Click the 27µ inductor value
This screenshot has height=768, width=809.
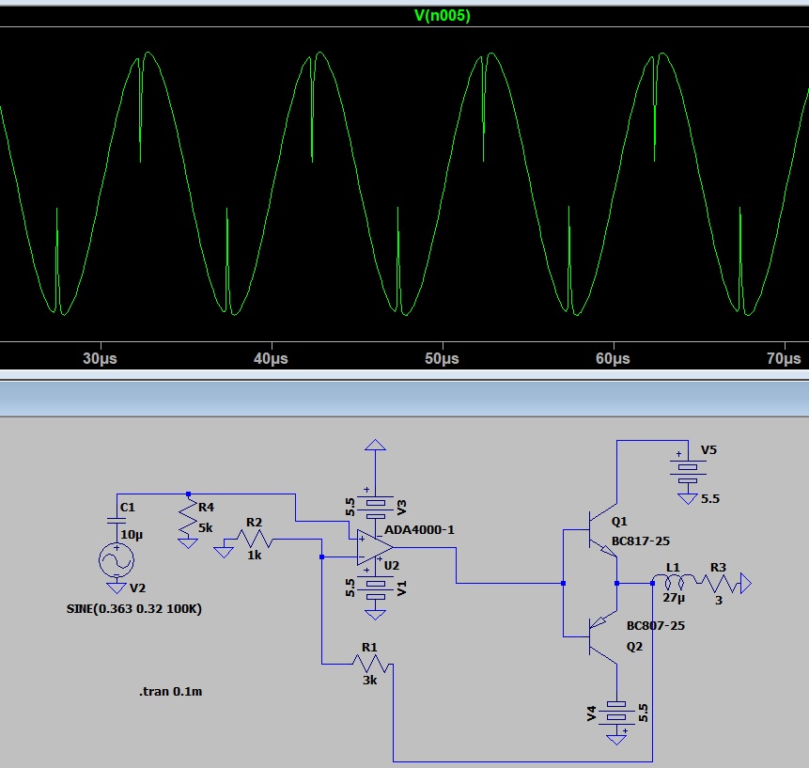click(674, 598)
